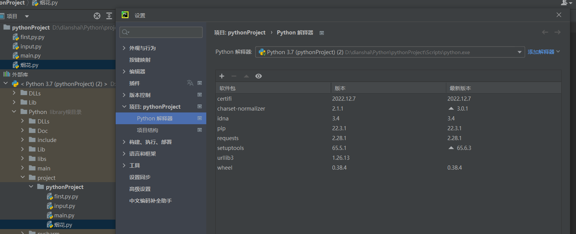The height and width of the screenshot is (234, 576).
Task: Click the Install package plus icon
Action: pos(222,76)
